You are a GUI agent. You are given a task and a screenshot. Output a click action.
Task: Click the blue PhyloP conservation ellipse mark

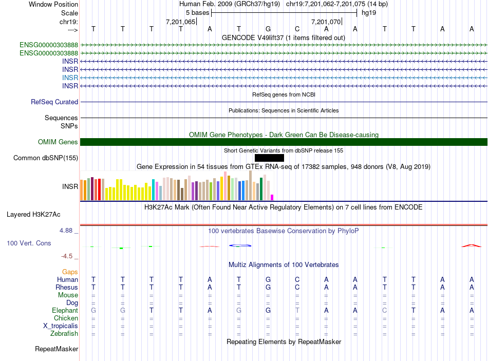(x=240, y=245)
